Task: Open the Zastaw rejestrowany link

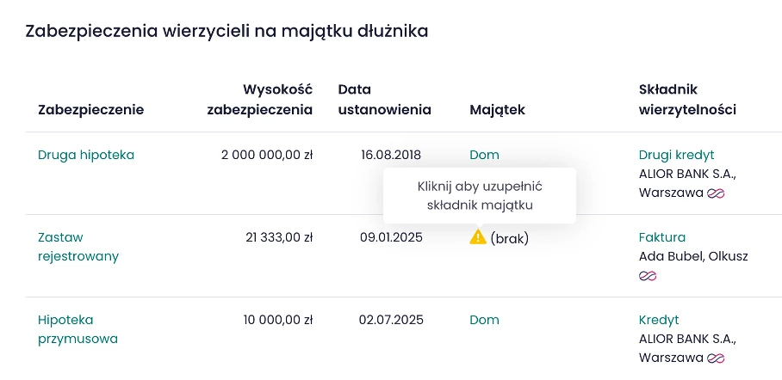Action: [78, 247]
